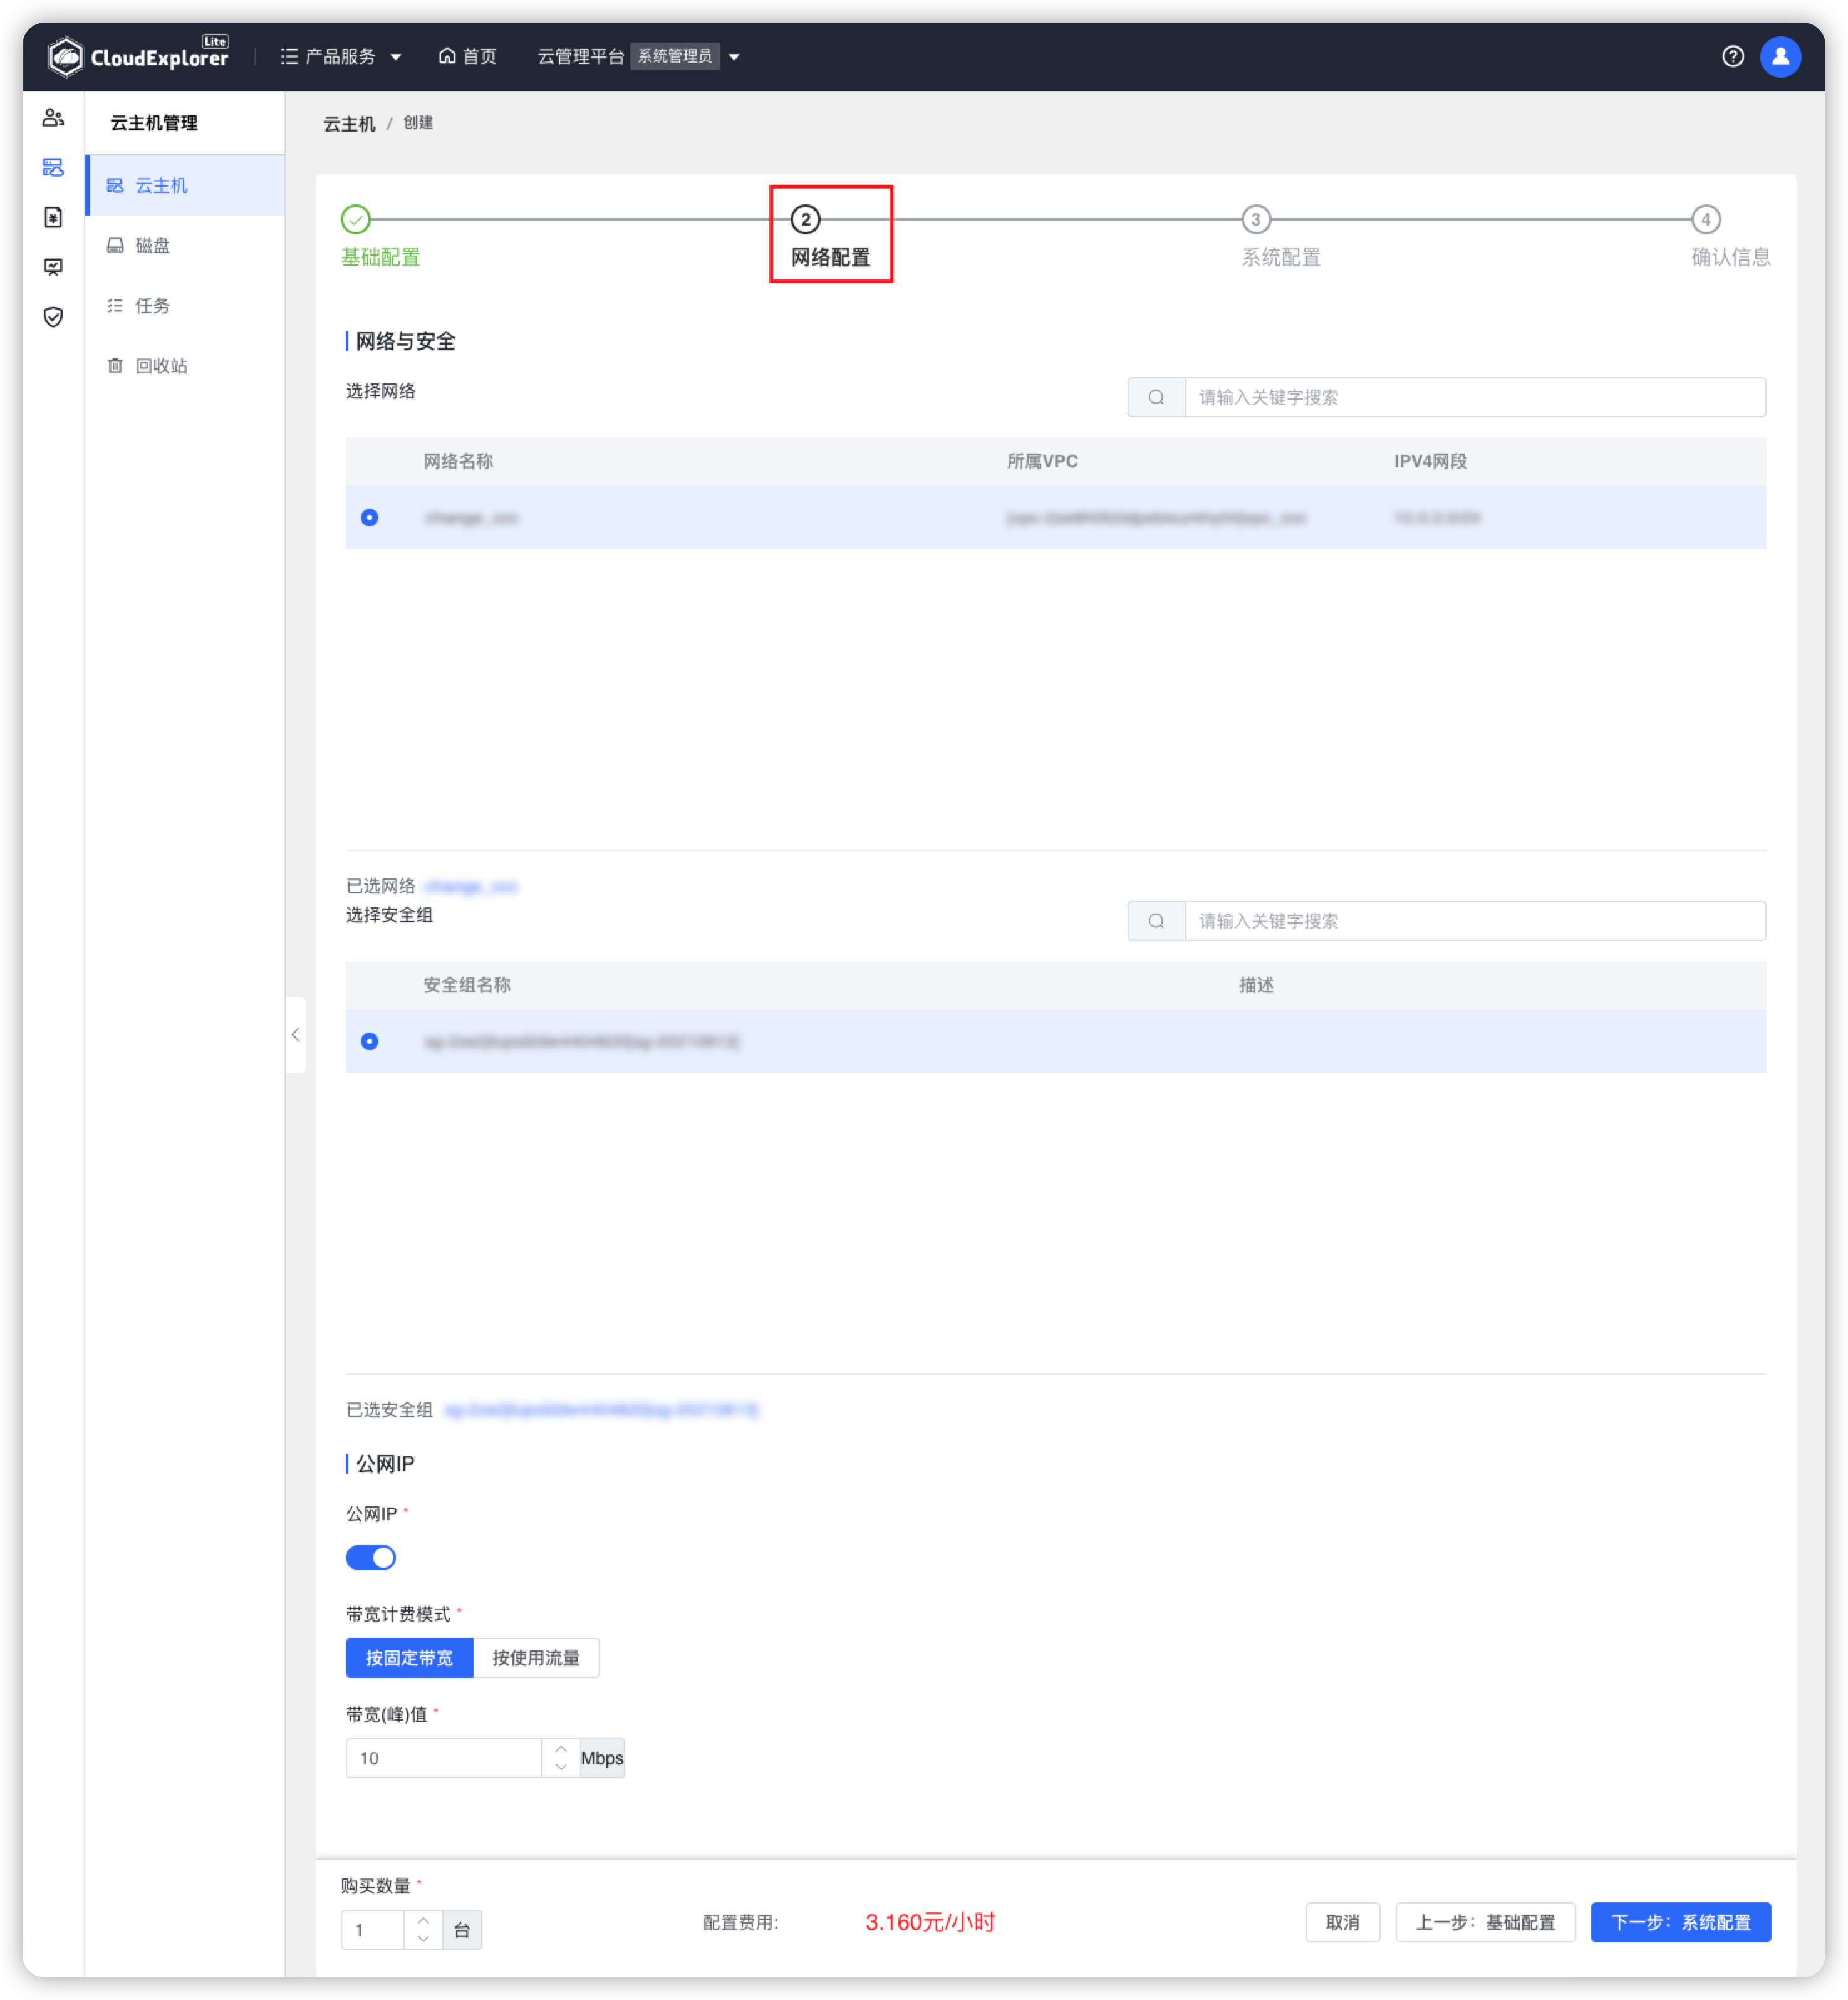Select the network radio button in 网络名称 table

(x=370, y=518)
